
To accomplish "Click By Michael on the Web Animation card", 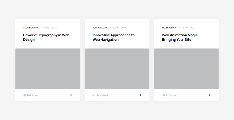I will [x=172, y=95].
